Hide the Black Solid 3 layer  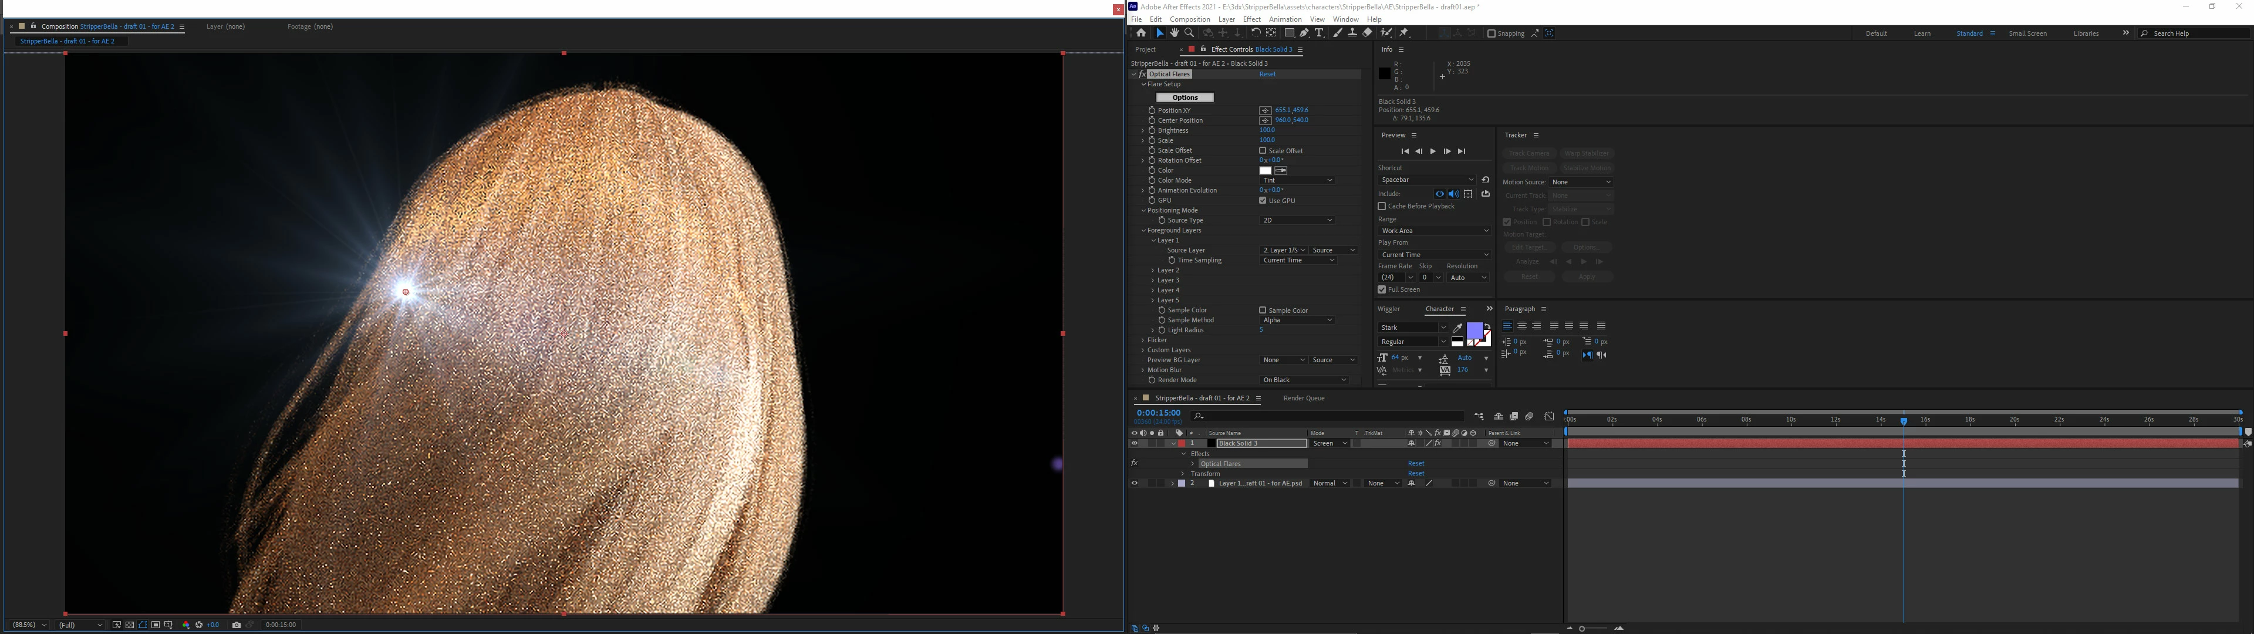tap(1134, 443)
